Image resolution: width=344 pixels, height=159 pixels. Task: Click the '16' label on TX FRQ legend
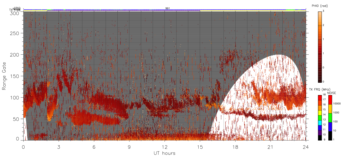pyautogui.click(x=324, y=105)
